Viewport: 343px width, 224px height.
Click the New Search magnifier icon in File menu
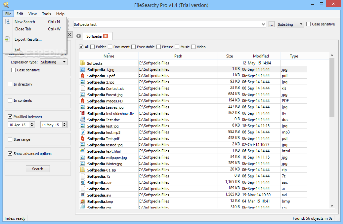pyautogui.click(x=7, y=21)
